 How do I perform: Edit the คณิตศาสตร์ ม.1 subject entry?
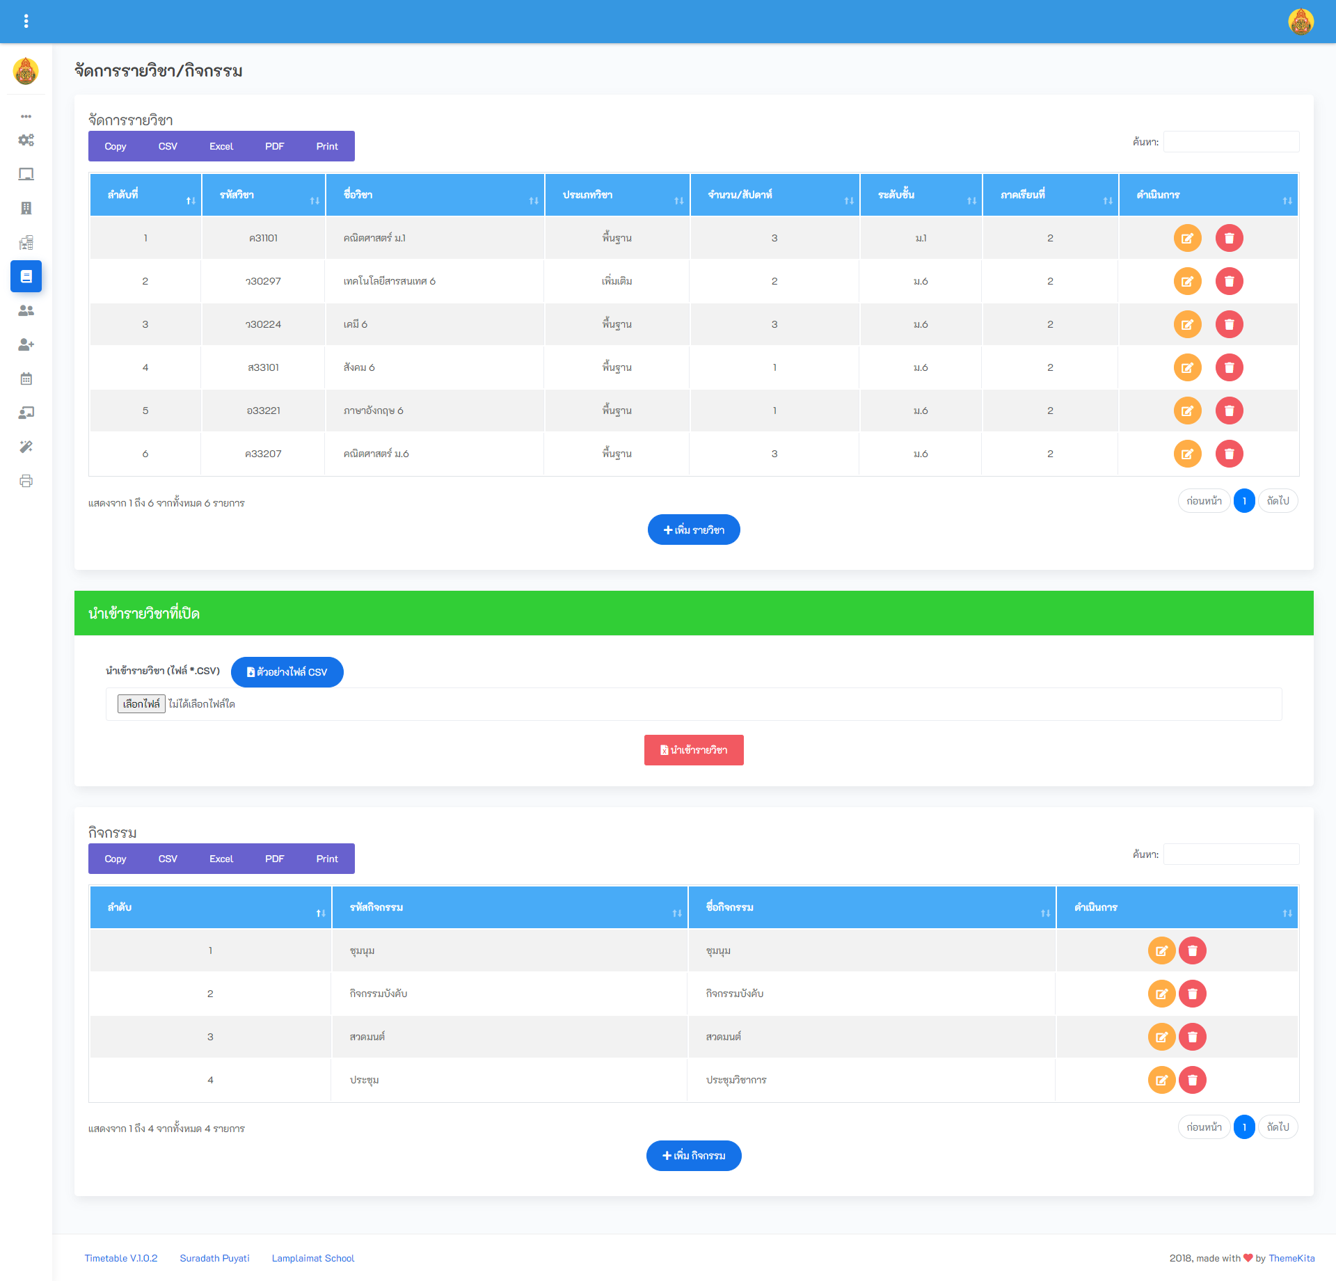[1188, 237]
